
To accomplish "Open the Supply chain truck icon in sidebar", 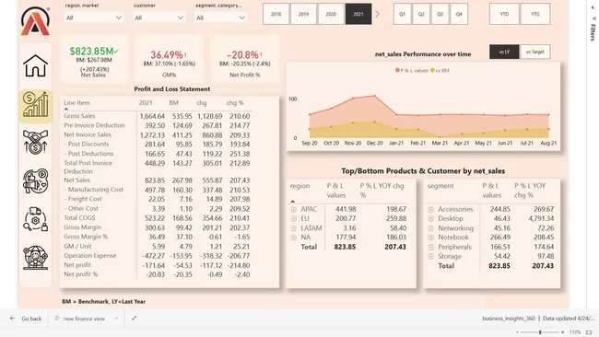I will 36,219.
